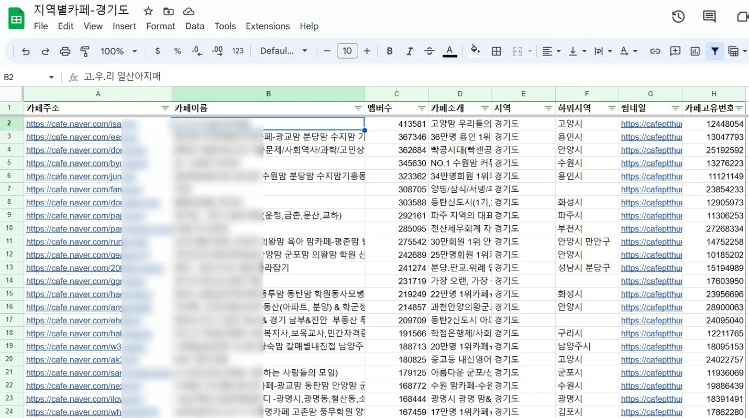Redo the last action
Image resolution: width=749 pixels, height=418 pixels.
coord(46,51)
